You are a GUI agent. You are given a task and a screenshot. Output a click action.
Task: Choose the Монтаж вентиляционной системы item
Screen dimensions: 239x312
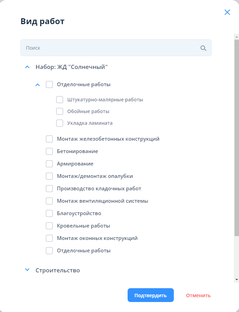pos(102,201)
